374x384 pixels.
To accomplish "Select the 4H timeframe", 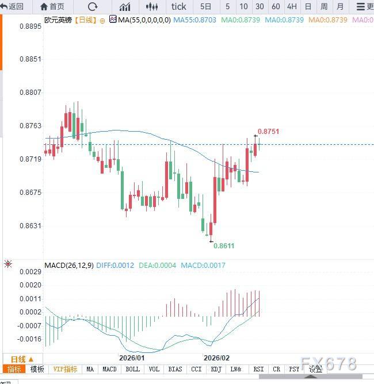I will (x=292, y=6).
